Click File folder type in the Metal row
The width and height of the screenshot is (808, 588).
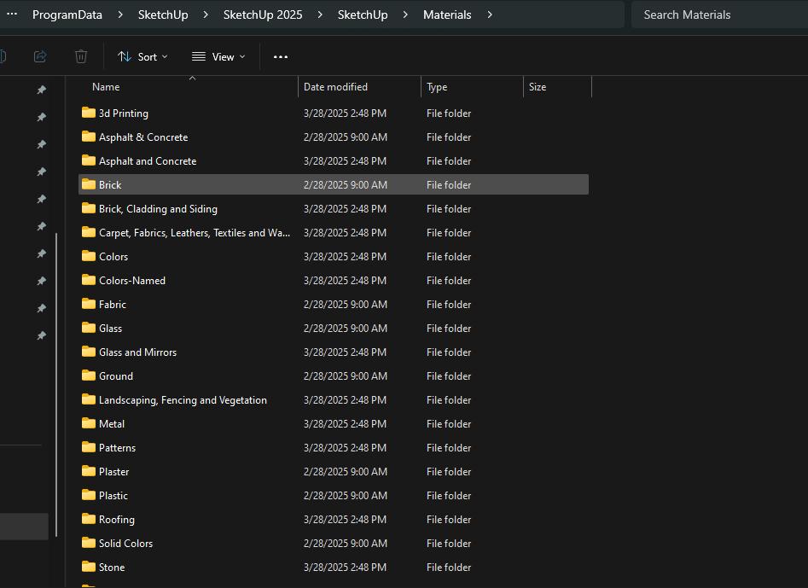[448, 423]
